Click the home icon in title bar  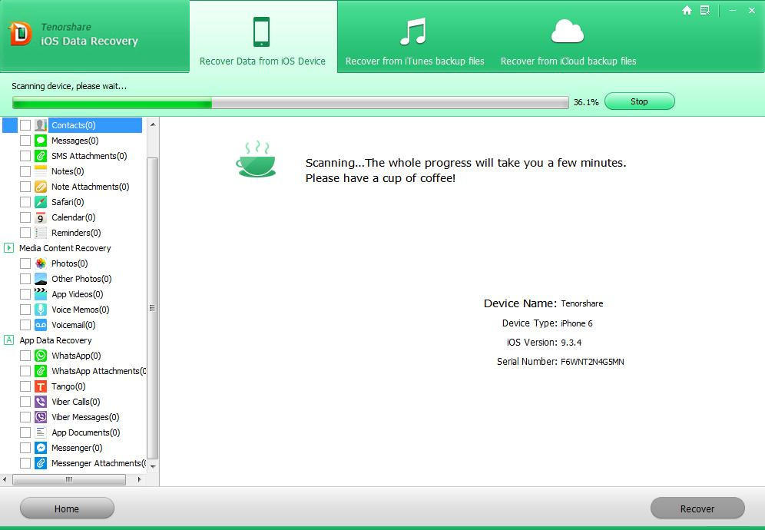[x=687, y=10]
